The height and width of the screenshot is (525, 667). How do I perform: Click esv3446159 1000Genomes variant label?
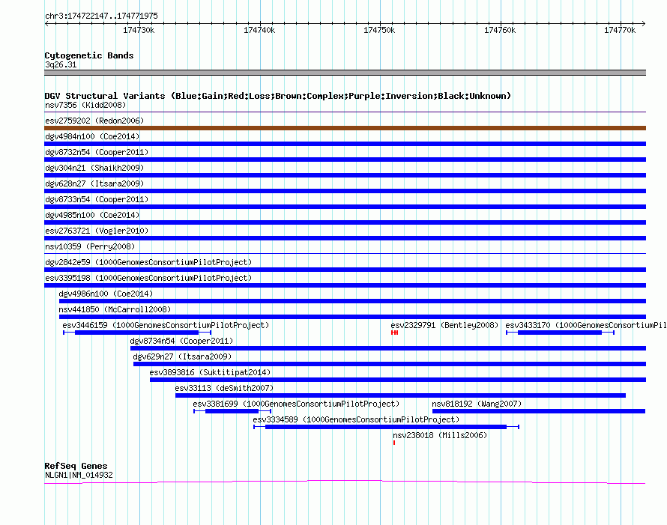tap(166, 325)
